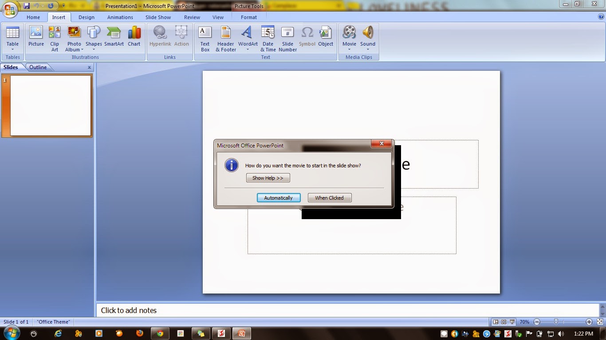Click the Save icon in Quick Access
Screen dimensions: 606x340
coord(27,6)
